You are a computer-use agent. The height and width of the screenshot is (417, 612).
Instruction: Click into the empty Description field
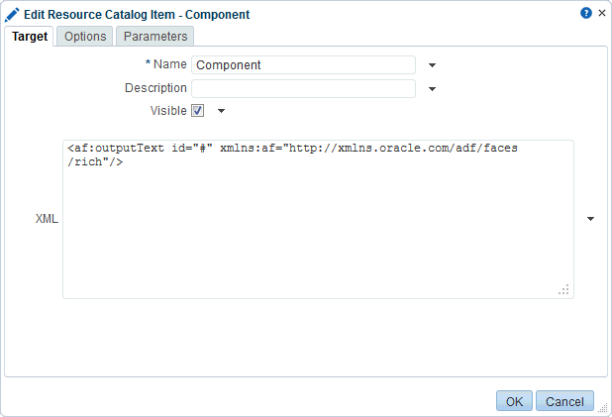pos(303,88)
